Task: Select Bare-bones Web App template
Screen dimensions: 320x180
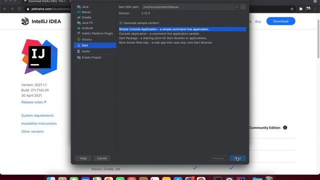Action: 182,42
